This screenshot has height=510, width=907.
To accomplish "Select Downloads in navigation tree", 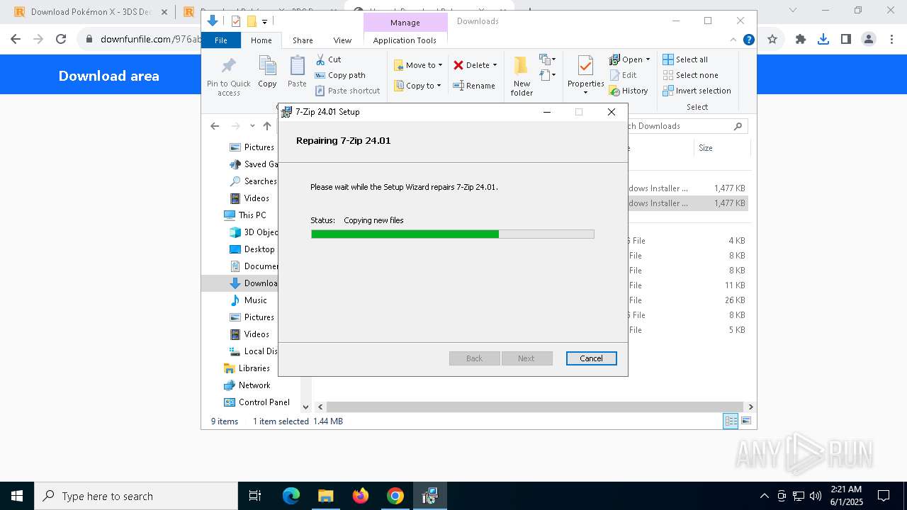I will pyautogui.click(x=253, y=283).
